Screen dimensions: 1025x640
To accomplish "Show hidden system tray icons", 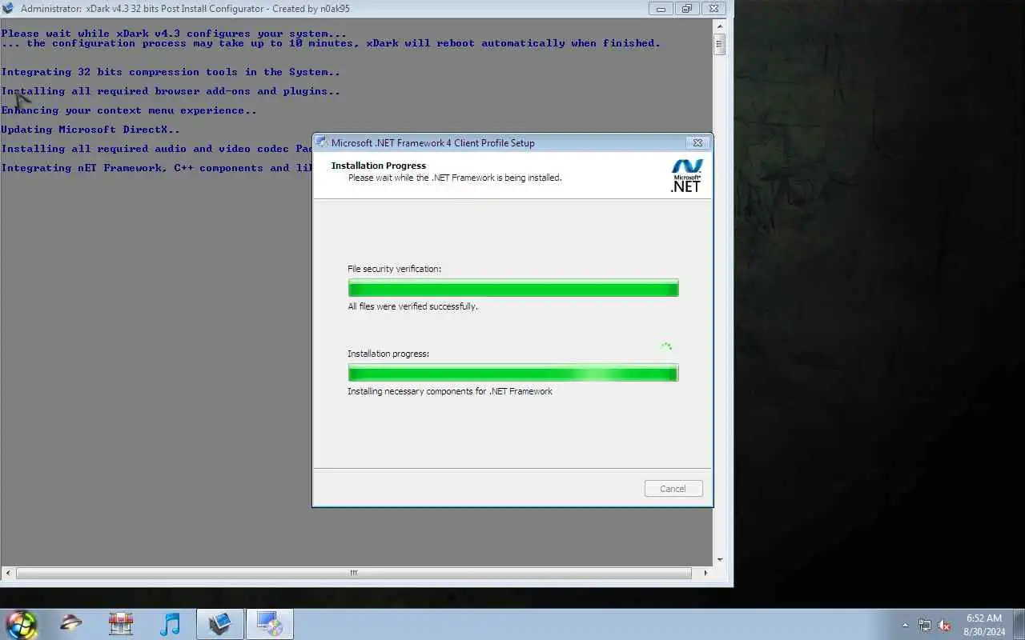I will [906, 625].
